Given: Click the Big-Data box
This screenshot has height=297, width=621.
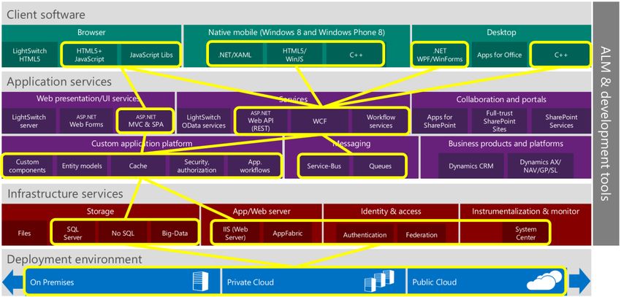Looking at the screenshot, I should [175, 234].
